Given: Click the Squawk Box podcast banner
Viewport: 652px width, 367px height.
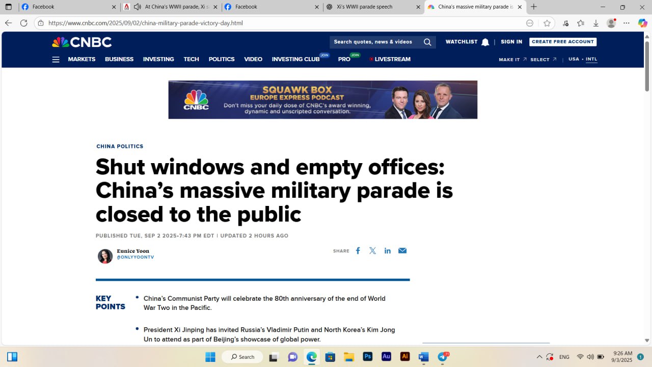Looking at the screenshot, I should click(323, 100).
